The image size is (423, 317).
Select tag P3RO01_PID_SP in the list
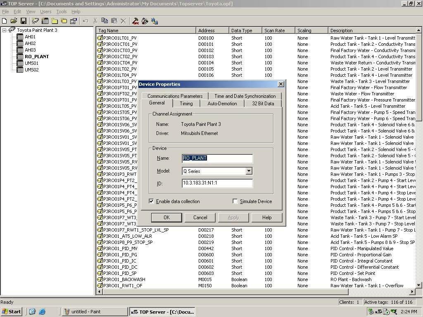coord(120,273)
